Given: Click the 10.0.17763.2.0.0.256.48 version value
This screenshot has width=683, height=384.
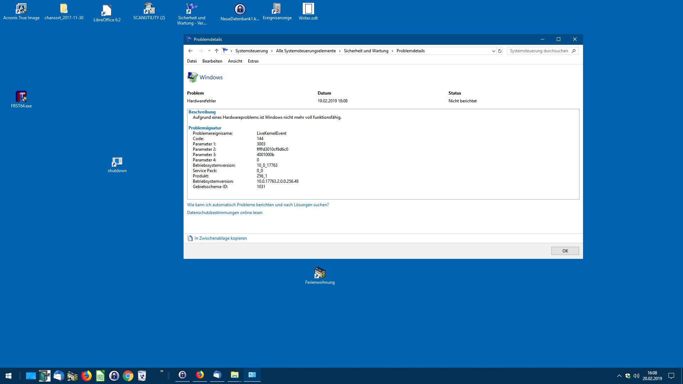Looking at the screenshot, I should tap(277, 181).
